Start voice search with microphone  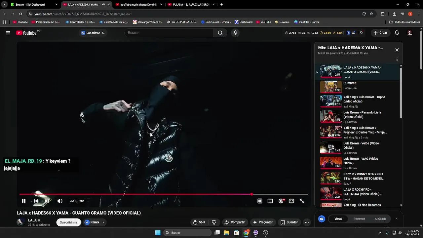tap(235, 33)
